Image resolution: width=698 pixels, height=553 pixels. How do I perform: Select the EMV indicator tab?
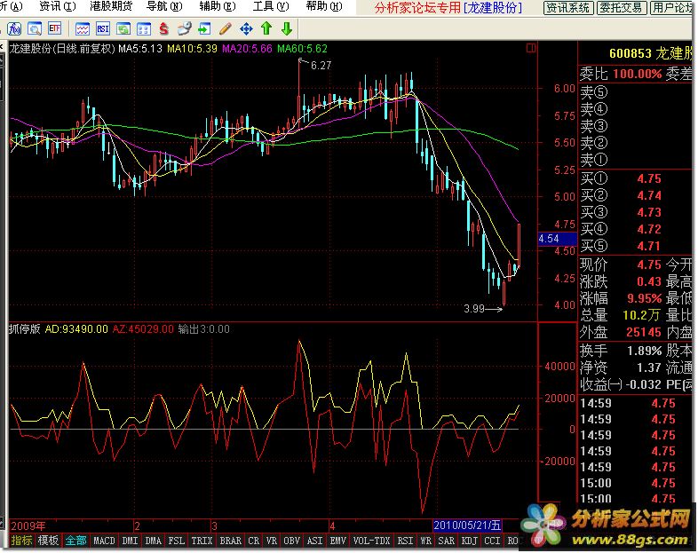tap(337, 541)
